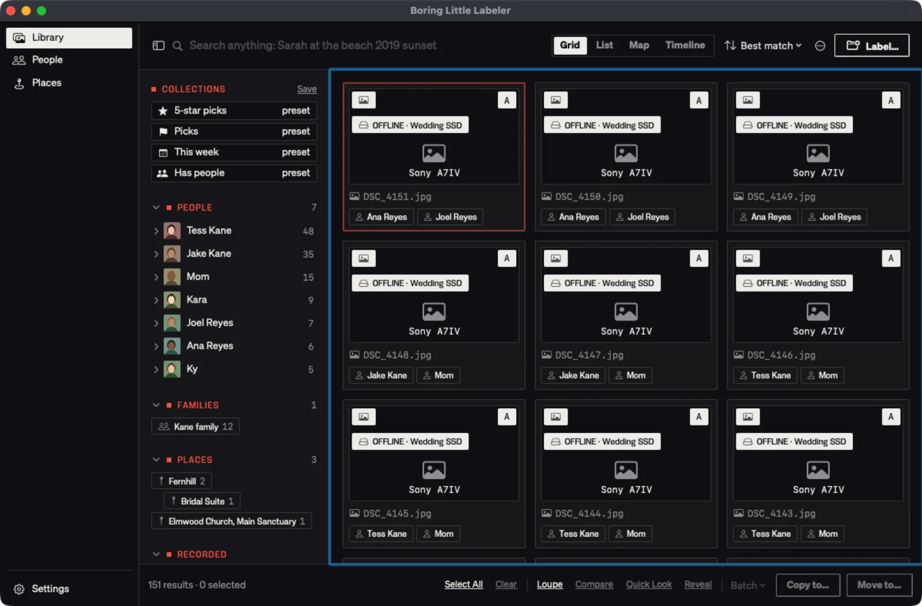Switch to the Map view tab

click(638, 45)
